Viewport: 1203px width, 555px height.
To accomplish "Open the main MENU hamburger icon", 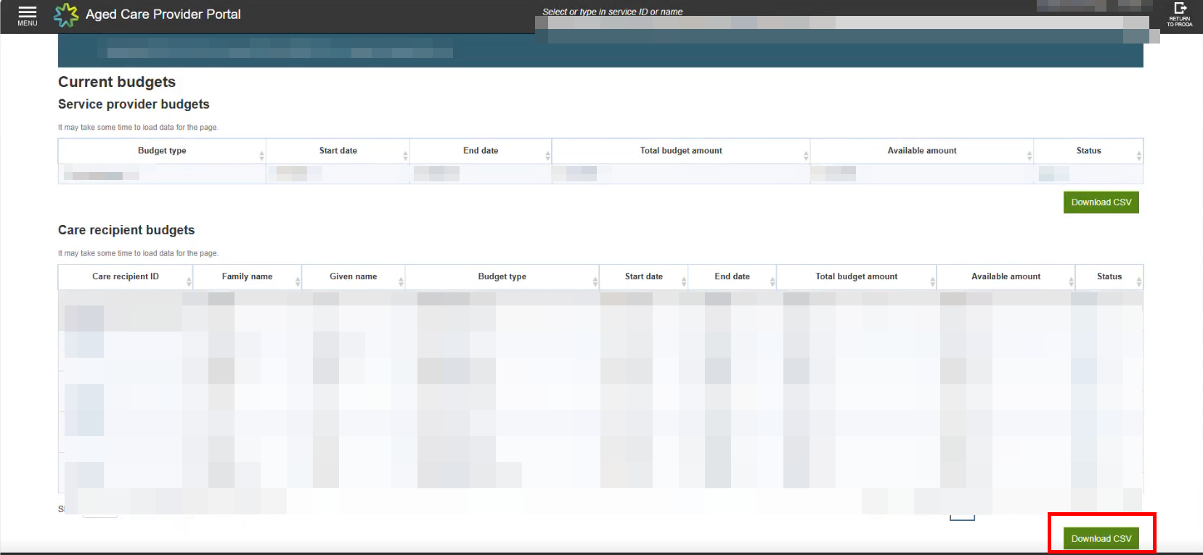I will 28,15.
